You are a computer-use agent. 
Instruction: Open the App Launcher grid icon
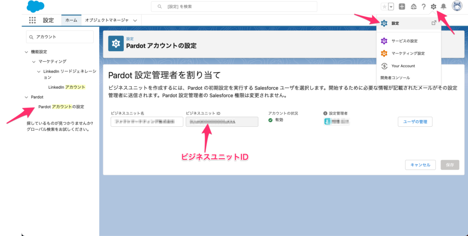[x=32, y=20]
